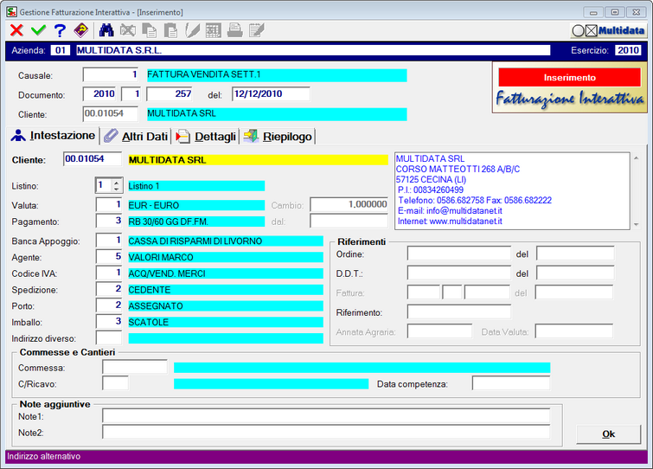Click the Riferimento input field
The width and height of the screenshot is (653, 469).
point(459,312)
